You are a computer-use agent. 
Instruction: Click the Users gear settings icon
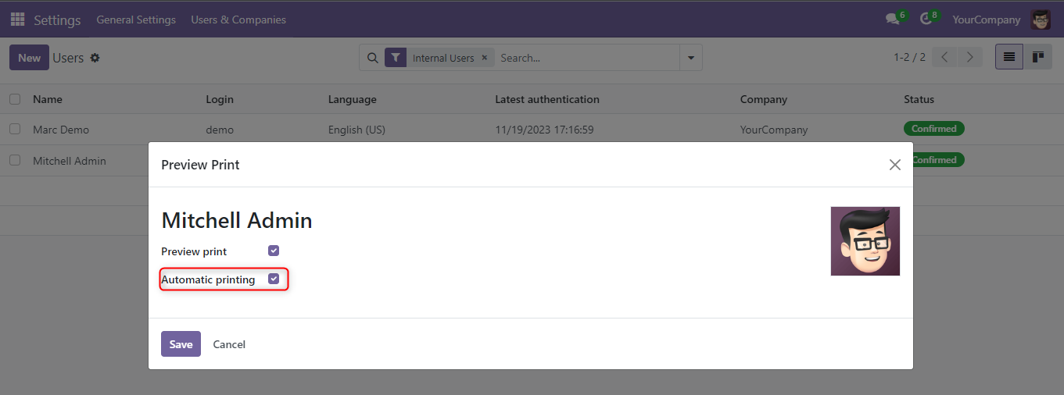point(95,58)
